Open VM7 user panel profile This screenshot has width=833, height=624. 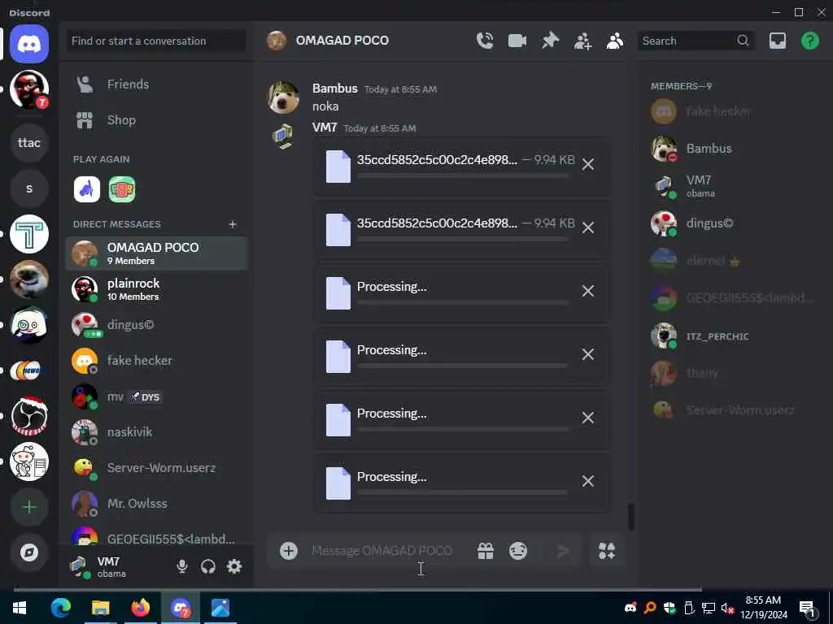[x=117, y=566]
